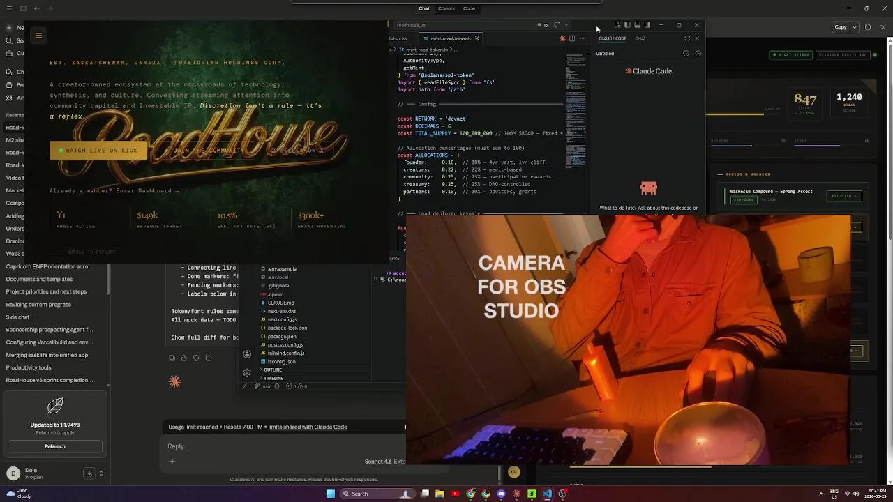Open limits shared with Claude Code link

[x=308, y=427]
